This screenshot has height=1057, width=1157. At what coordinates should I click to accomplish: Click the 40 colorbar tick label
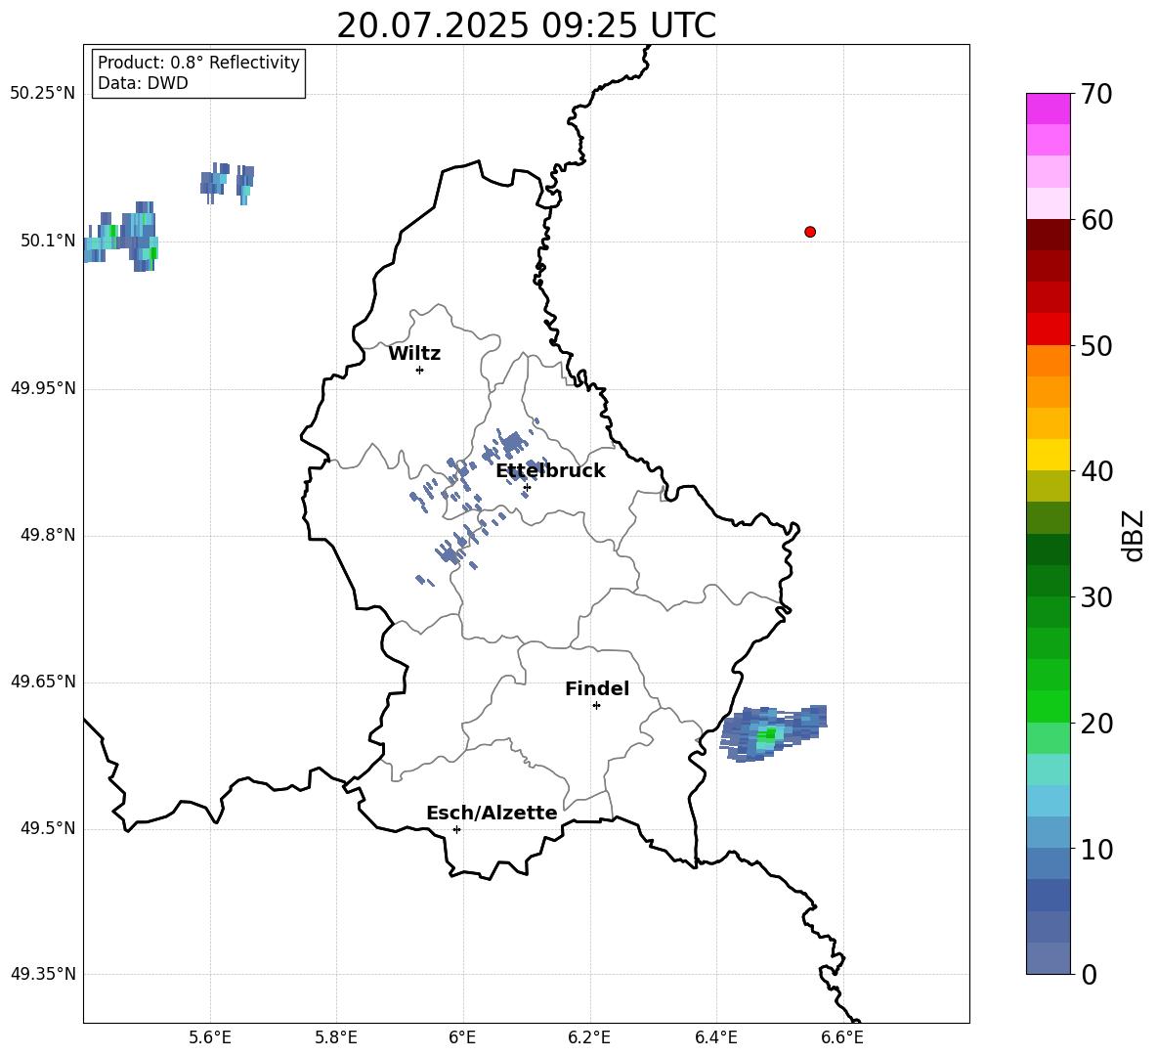1096,471
